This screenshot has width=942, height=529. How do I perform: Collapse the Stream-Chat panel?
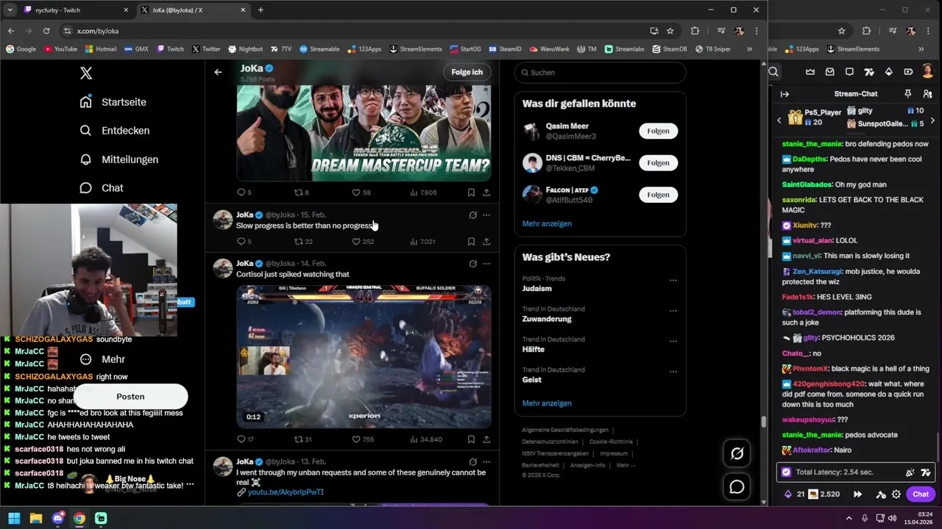tap(785, 94)
